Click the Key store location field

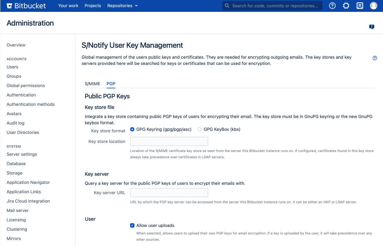tap(169, 141)
